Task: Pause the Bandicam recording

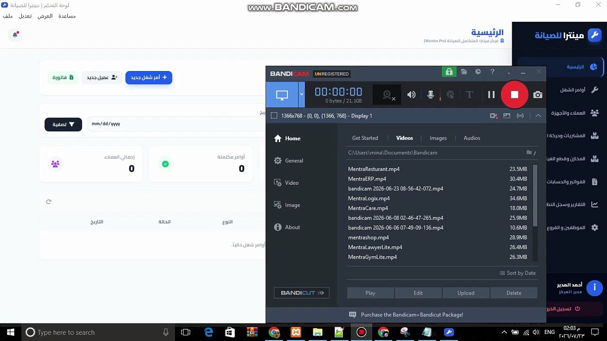Action: 491,95
